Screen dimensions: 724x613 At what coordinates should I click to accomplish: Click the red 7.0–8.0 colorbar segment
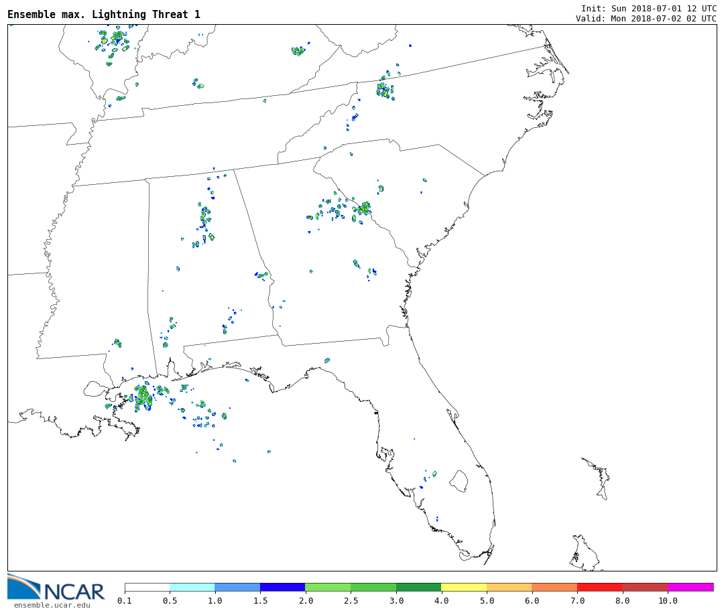[600, 587]
